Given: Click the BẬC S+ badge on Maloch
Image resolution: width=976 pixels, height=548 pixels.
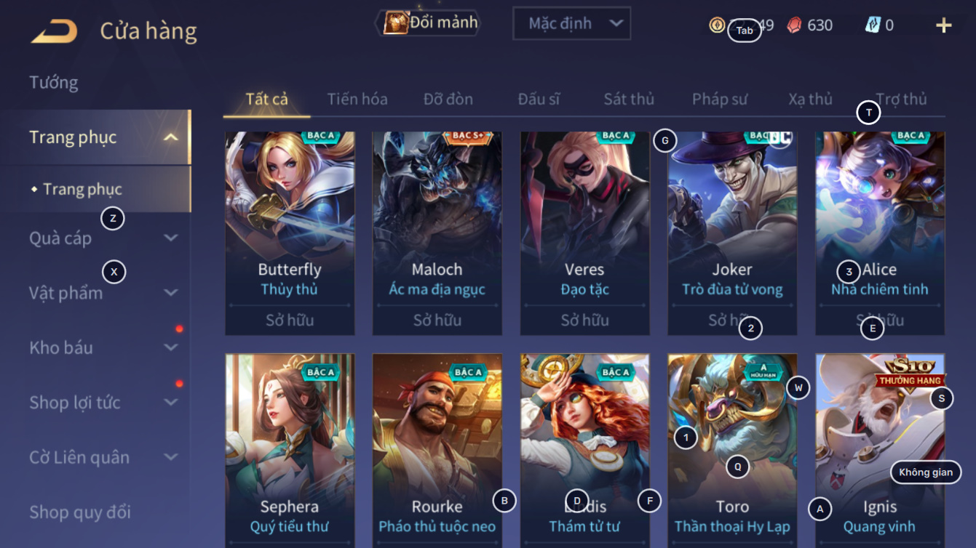Looking at the screenshot, I should pyautogui.click(x=468, y=136).
